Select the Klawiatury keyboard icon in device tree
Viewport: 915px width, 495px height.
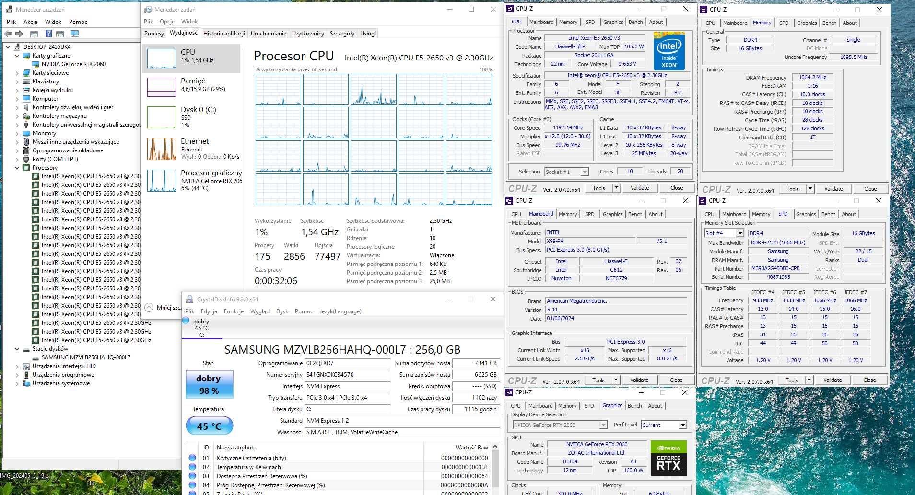click(x=27, y=81)
